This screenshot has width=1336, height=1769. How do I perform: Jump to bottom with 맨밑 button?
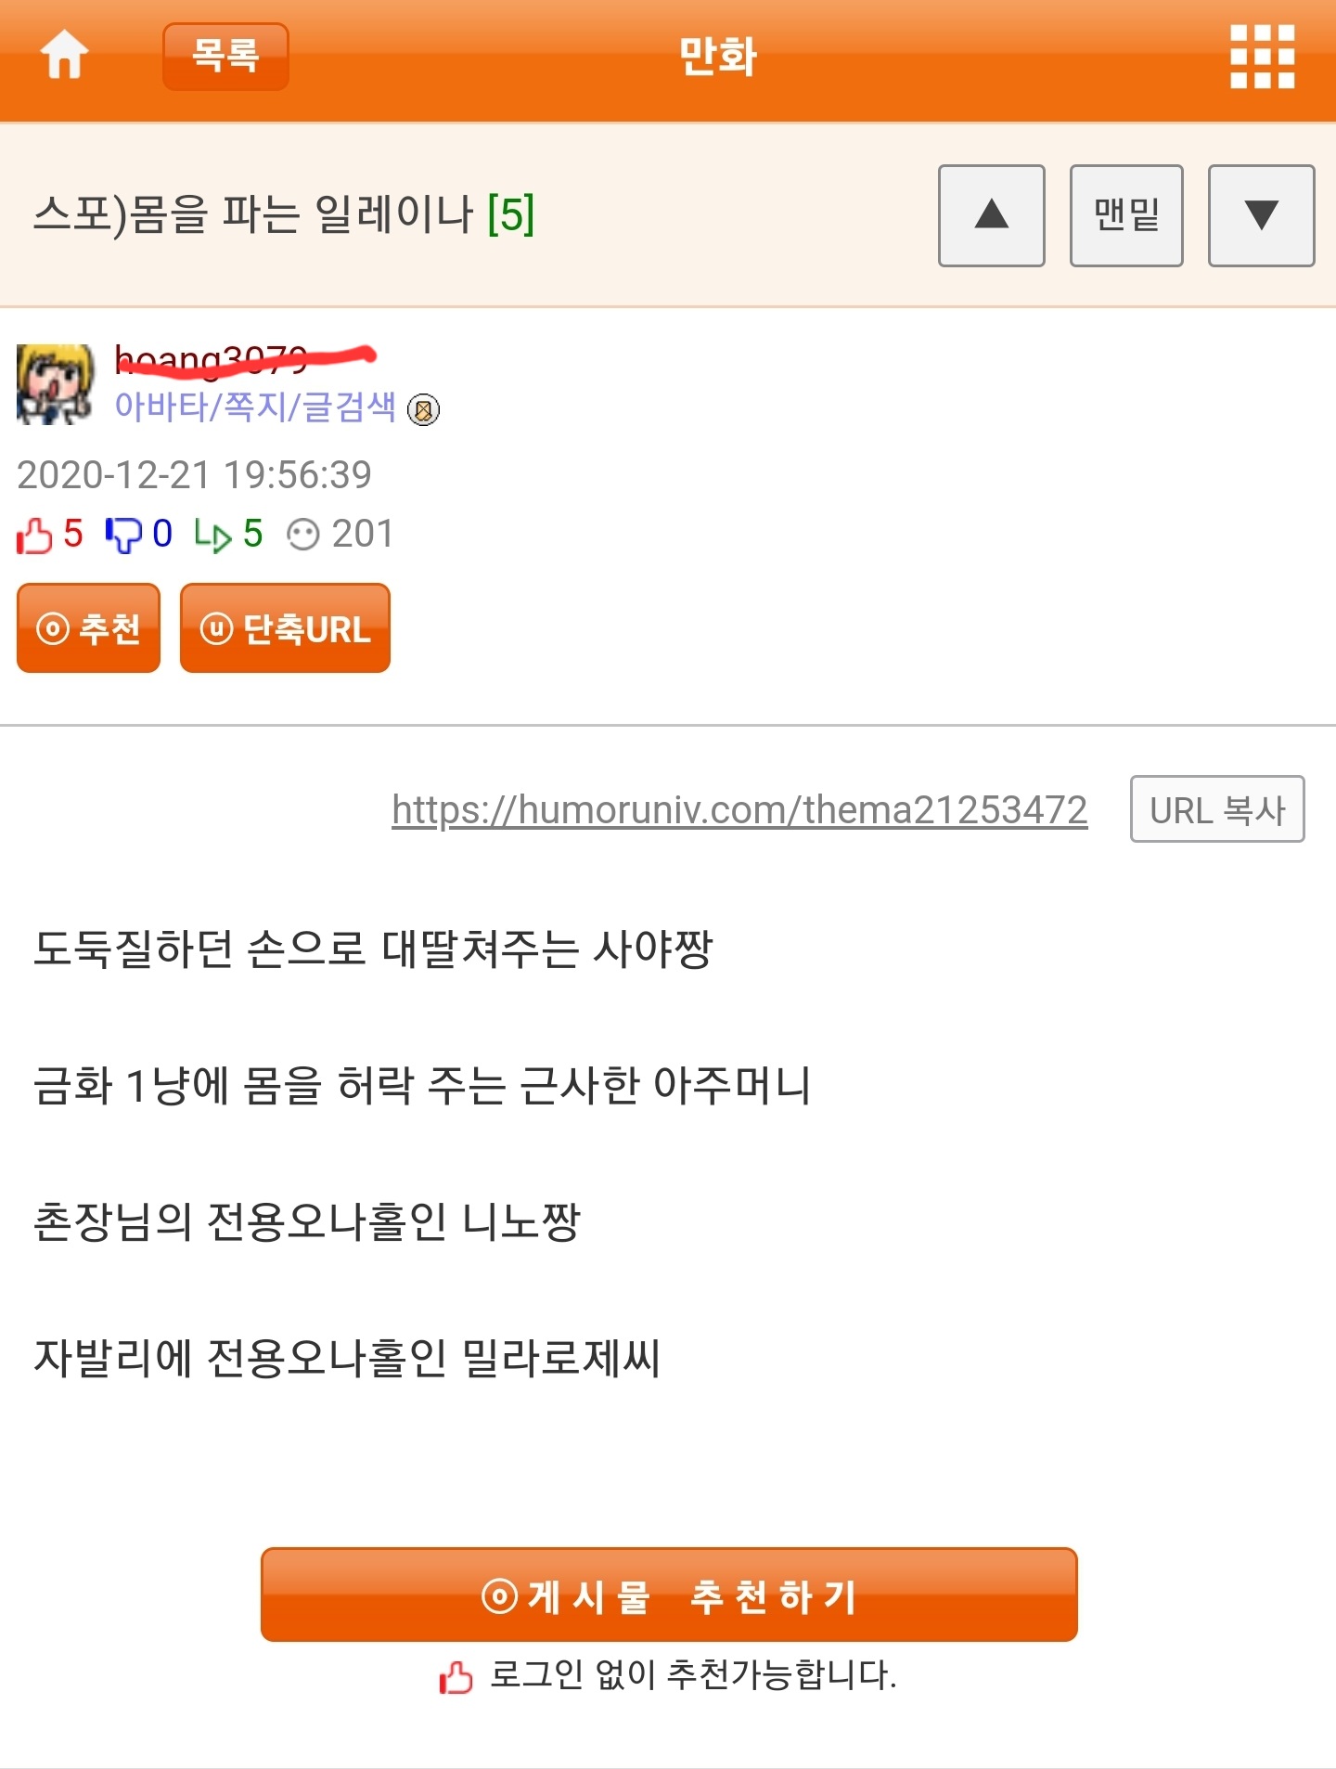point(1126,215)
